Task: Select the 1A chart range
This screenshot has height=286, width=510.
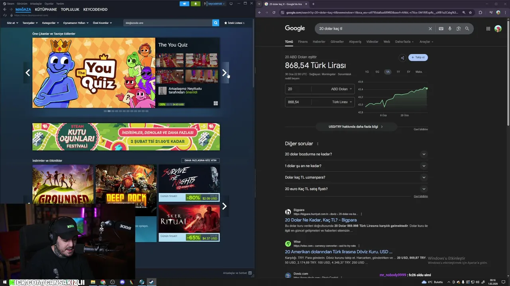Action: [388, 72]
